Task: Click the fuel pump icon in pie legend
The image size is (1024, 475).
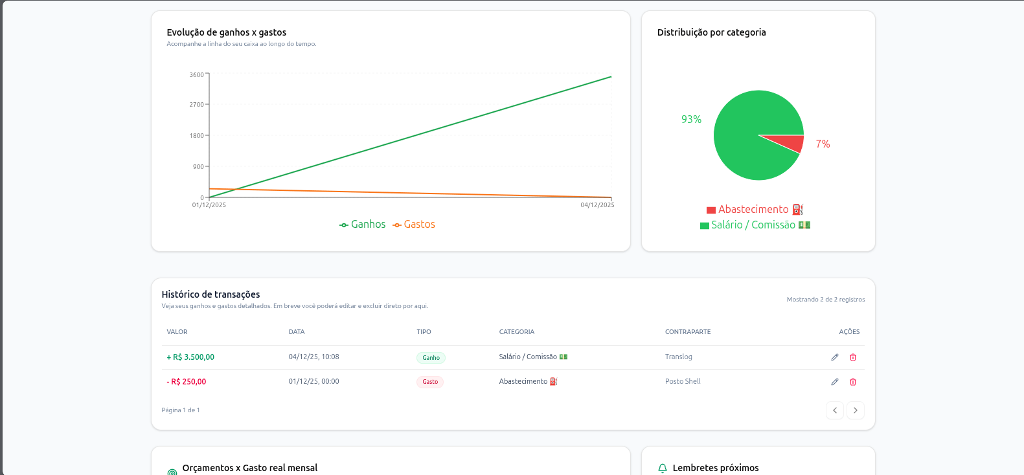Action: coord(798,210)
